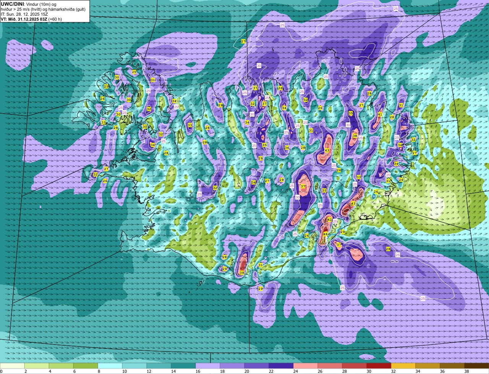The width and height of the screenshot is (489, 374).
Task: Click the 16–18 m/s light lavender legend swatch
Action: (208, 366)
